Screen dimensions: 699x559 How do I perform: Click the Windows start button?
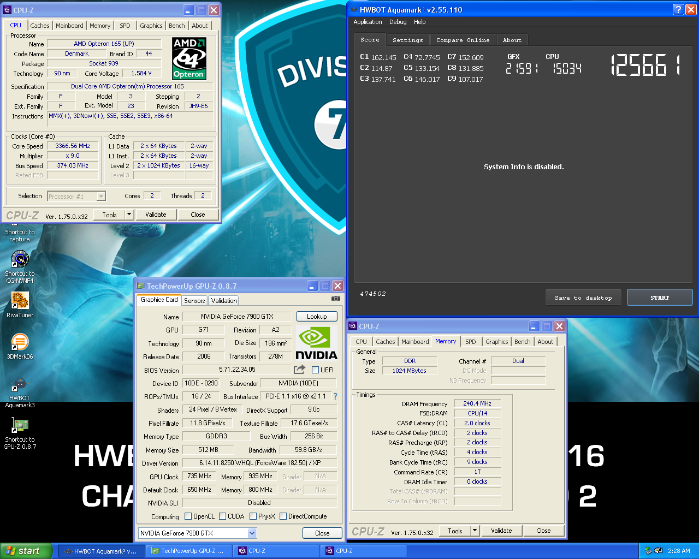tap(26, 551)
